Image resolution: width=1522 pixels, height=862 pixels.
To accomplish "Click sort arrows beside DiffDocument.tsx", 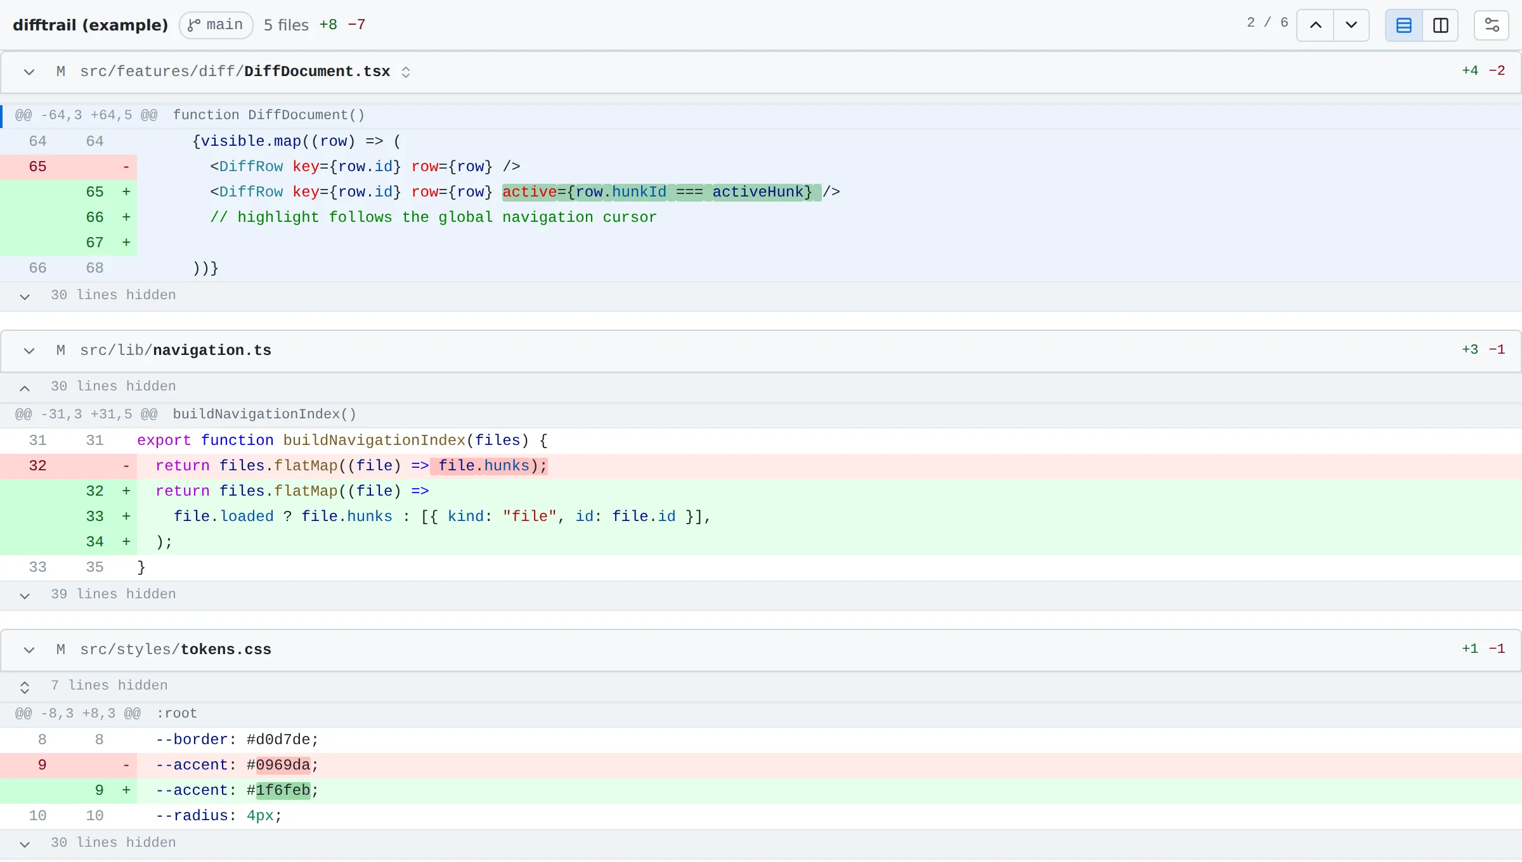I will [406, 72].
